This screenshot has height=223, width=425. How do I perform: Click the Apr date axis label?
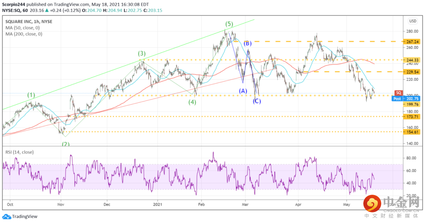click(x=298, y=204)
